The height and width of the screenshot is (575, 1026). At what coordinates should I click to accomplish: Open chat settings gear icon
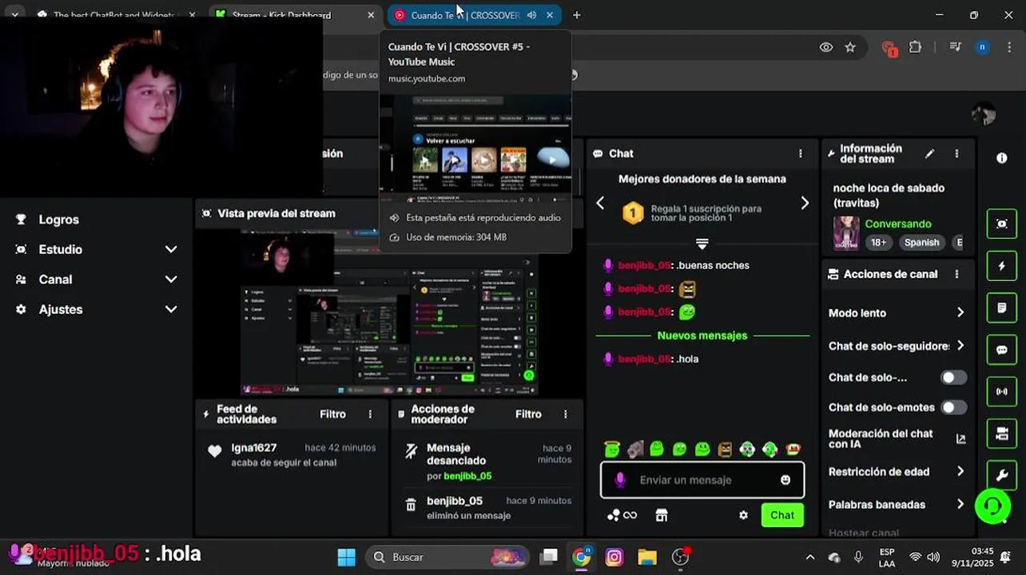(x=743, y=515)
